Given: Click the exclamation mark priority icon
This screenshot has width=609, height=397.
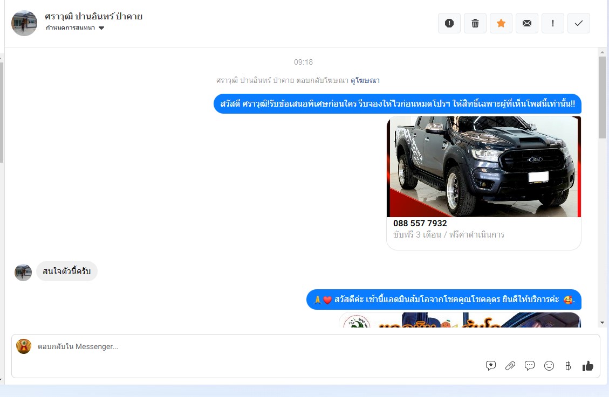Looking at the screenshot, I should coord(552,23).
